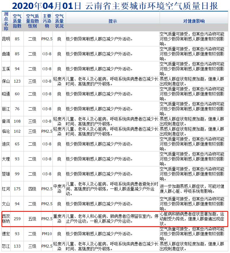Click the 测点名称 column header
The width and height of the screenshot is (230, 253).
6,21
